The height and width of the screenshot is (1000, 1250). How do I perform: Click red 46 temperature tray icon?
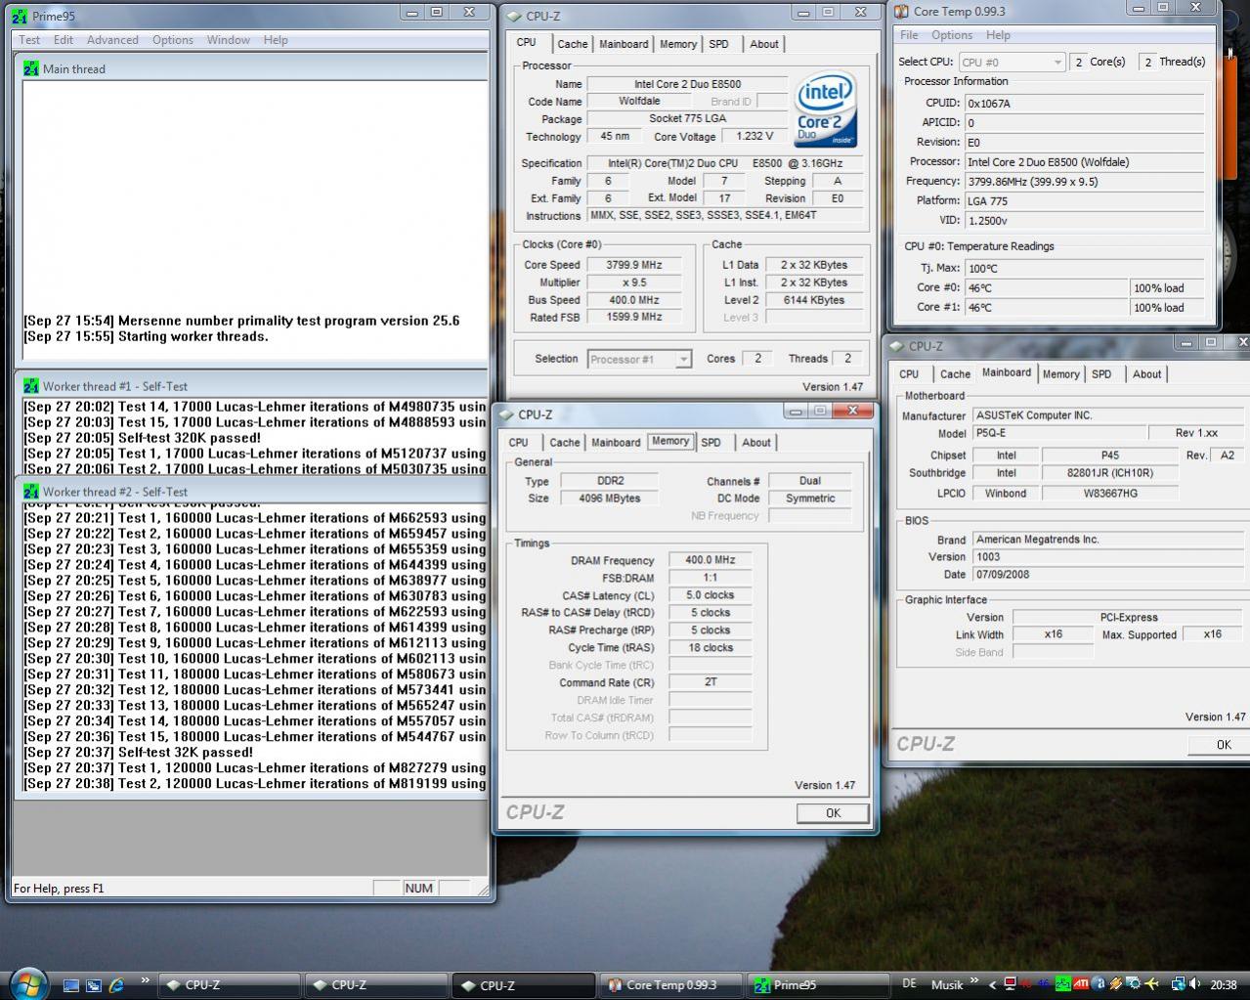coord(1026,985)
